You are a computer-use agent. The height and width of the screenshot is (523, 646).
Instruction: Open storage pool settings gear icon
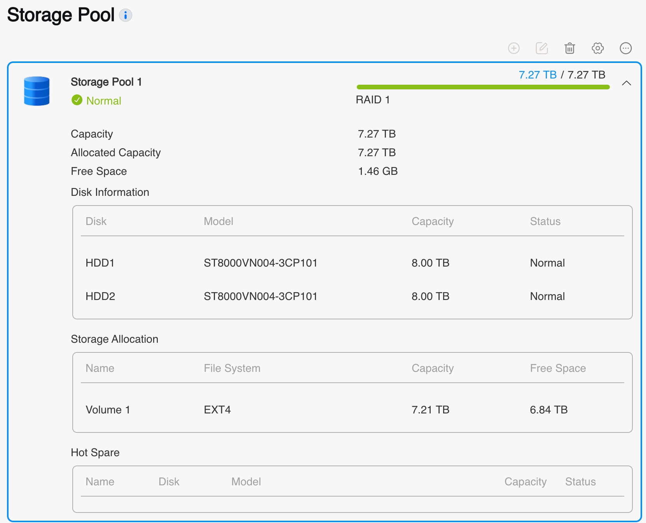click(597, 48)
